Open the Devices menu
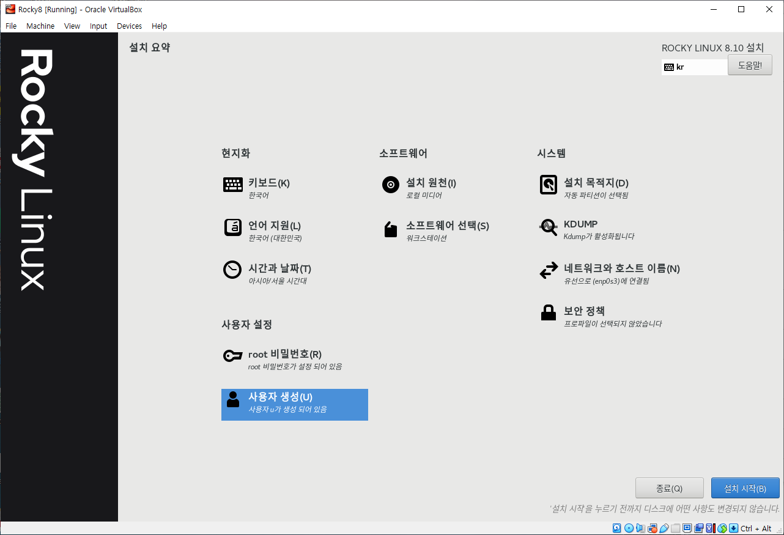Image resolution: width=784 pixels, height=535 pixels. click(129, 26)
